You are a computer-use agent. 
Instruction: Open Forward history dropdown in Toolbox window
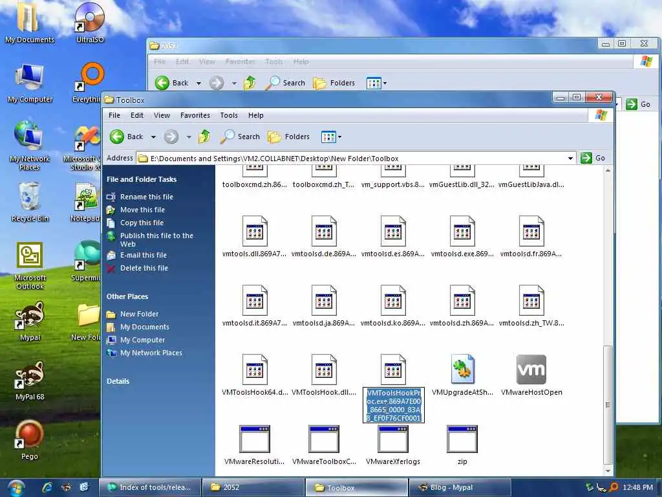189,137
